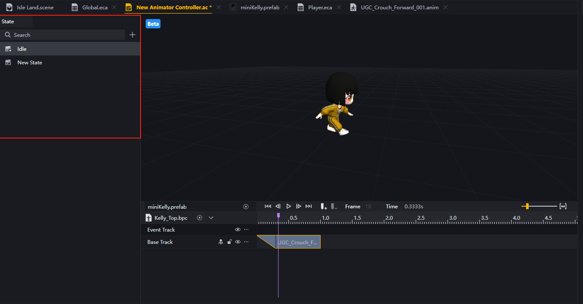Adjust the timeline zoom slider handle
The height and width of the screenshot is (304, 583).
pyautogui.click(x=527, y=206)
